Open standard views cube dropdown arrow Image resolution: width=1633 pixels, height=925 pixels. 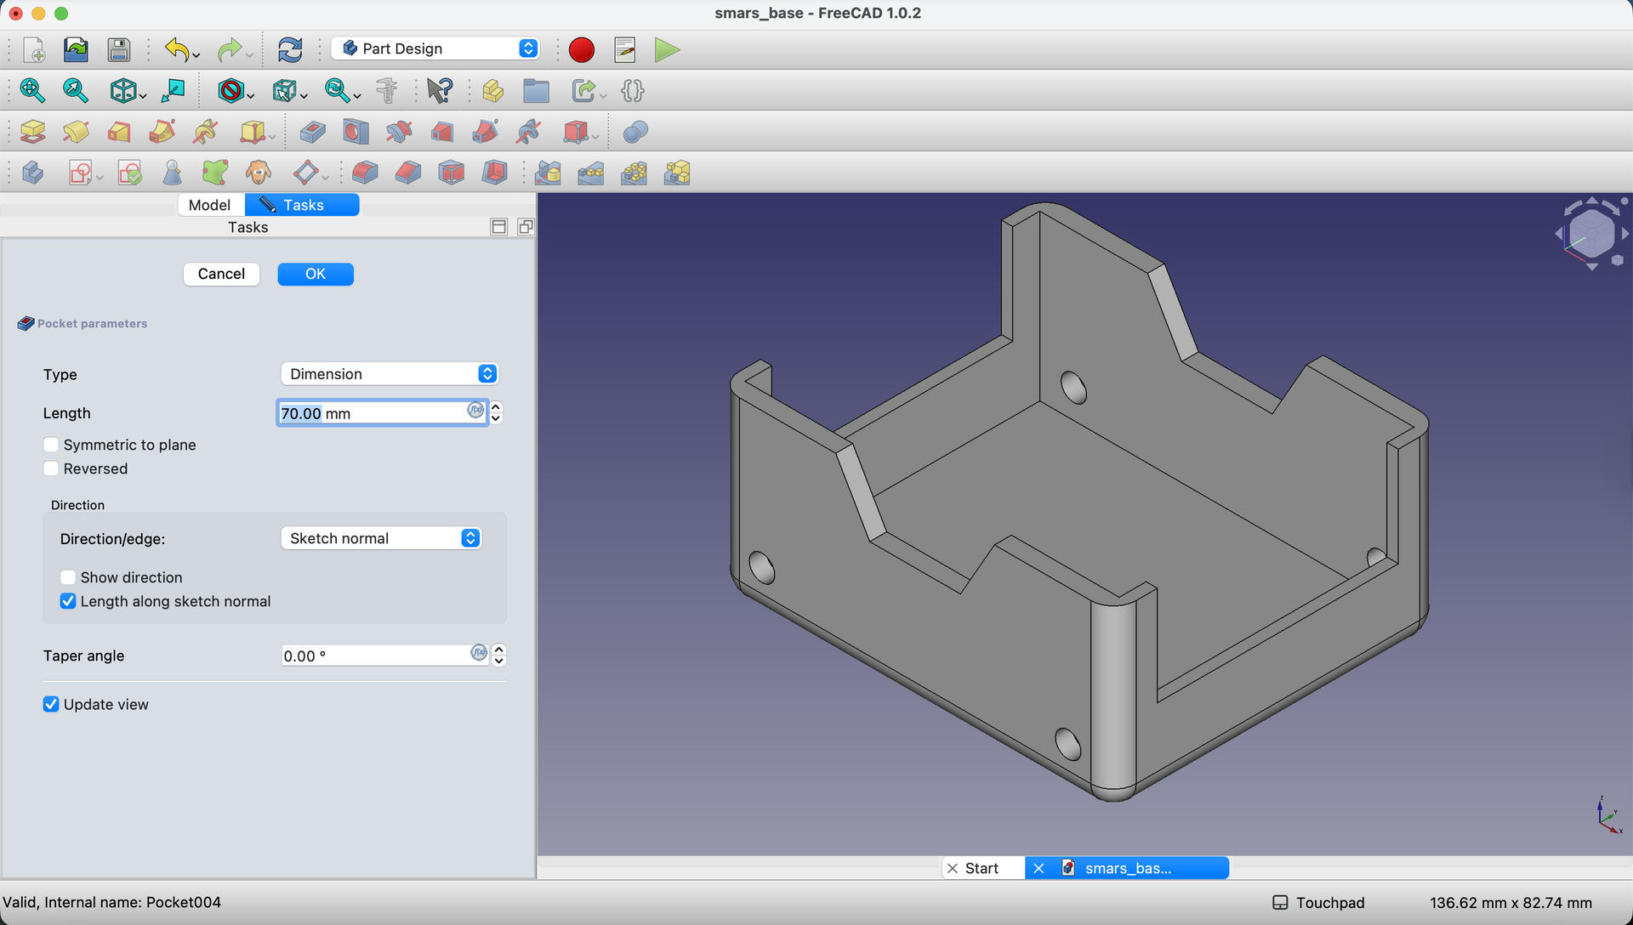(142, 95)
